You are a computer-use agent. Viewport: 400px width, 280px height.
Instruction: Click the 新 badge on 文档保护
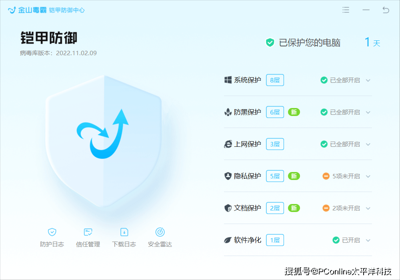294,208
